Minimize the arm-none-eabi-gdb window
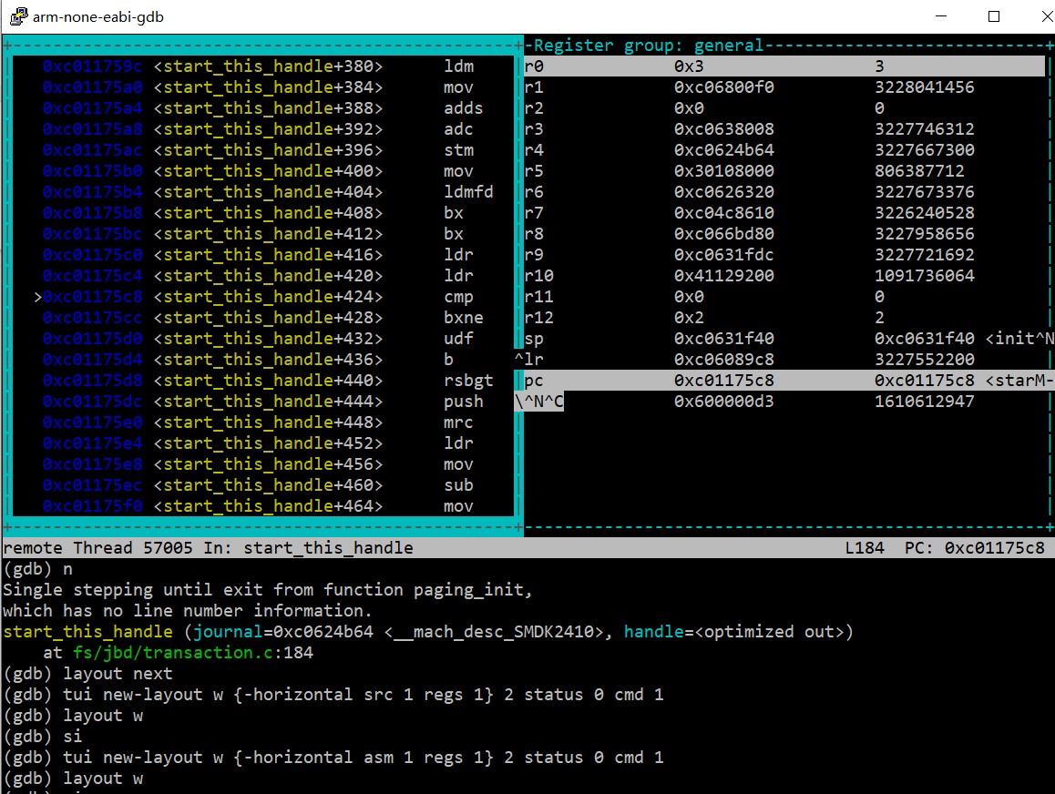Screen dimensions: 1055x794 point(940,16)
